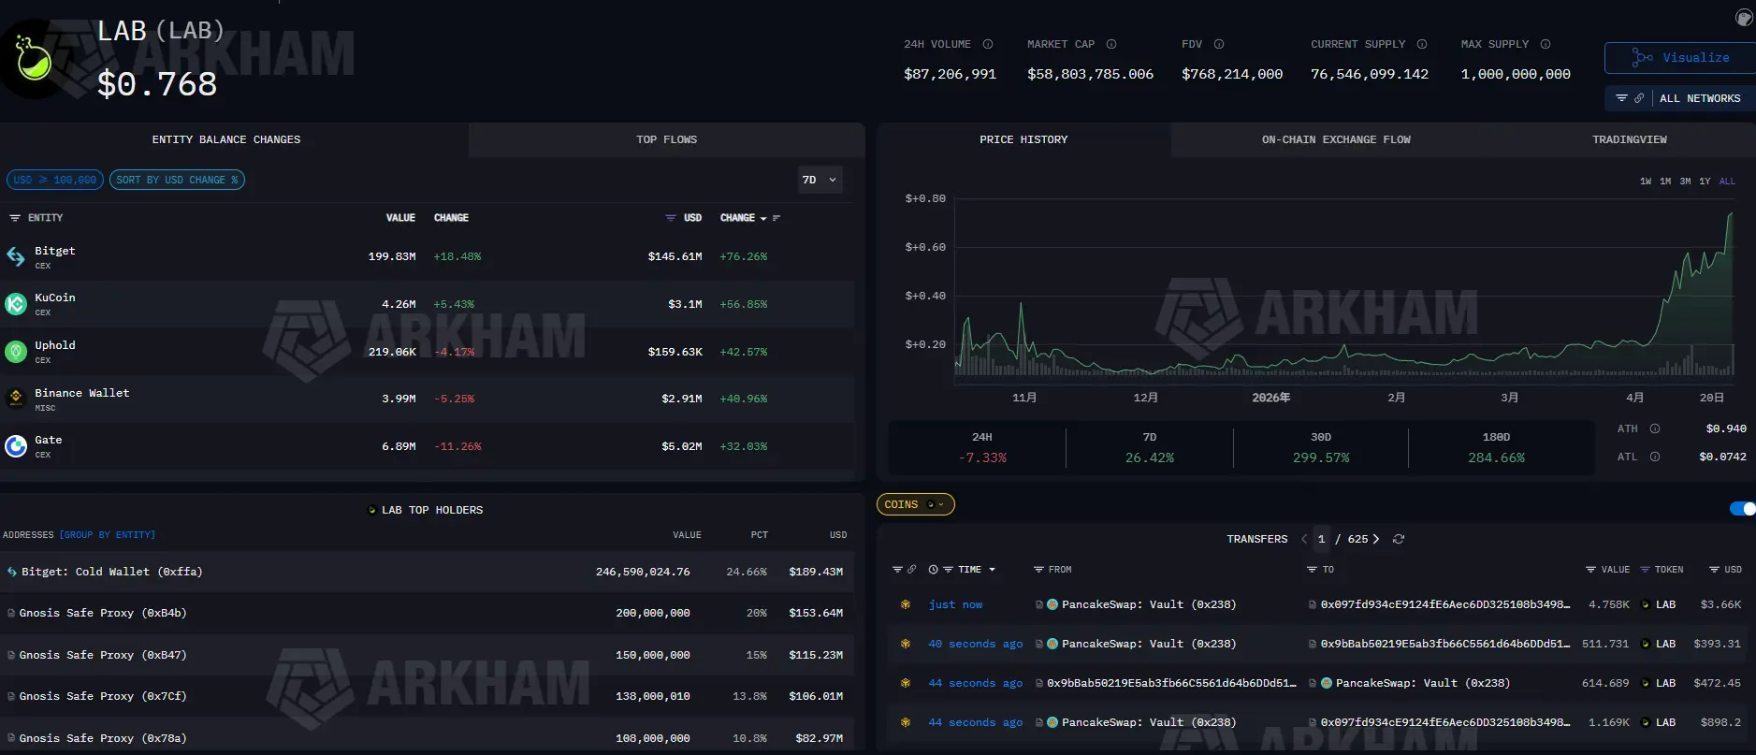Show info tooltip for 24H Volume
This screenshot has width=1756, height=755.
(x=988, y=44)
